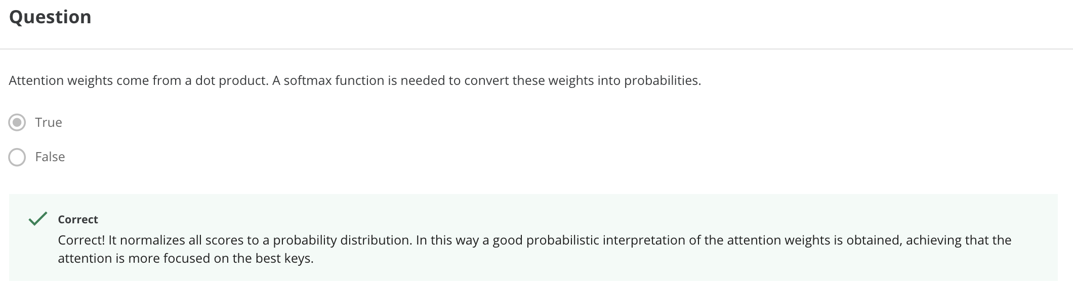Image resolution: width=1073 pixels, height=289 pixels.
Task: Click the bold 'Correct' feedback heading
Action: (78, 219)
